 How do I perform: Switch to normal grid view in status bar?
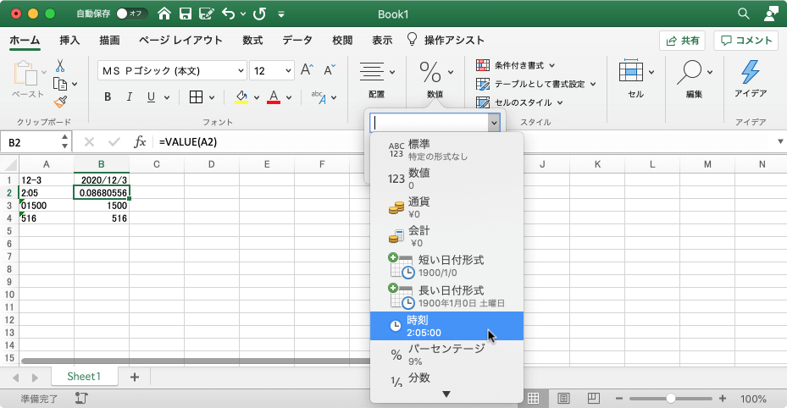[534, 399]
